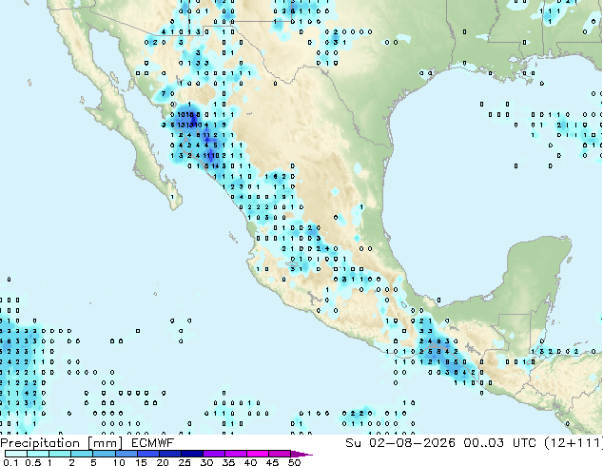Choose the 20–25 mm legend swatch

170,454
